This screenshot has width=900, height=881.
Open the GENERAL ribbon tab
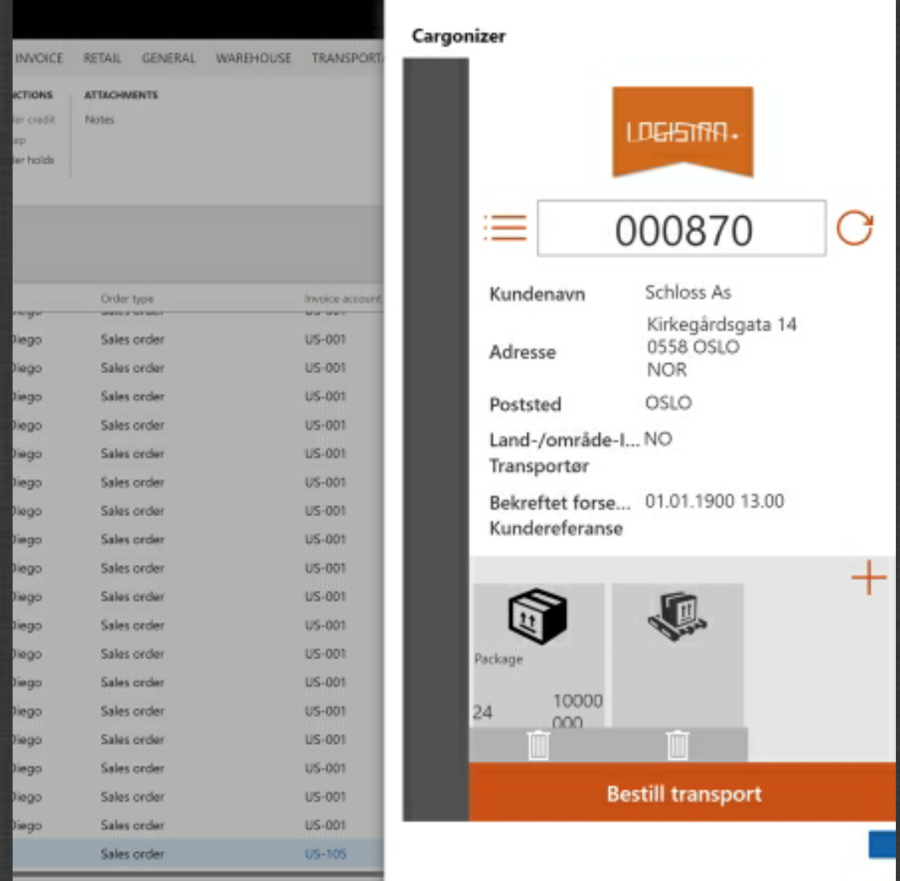(168, 58)
